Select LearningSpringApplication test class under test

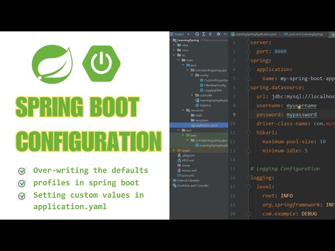[211, 145]
